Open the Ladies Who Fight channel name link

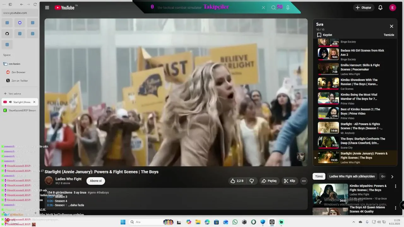coord(68,179)
